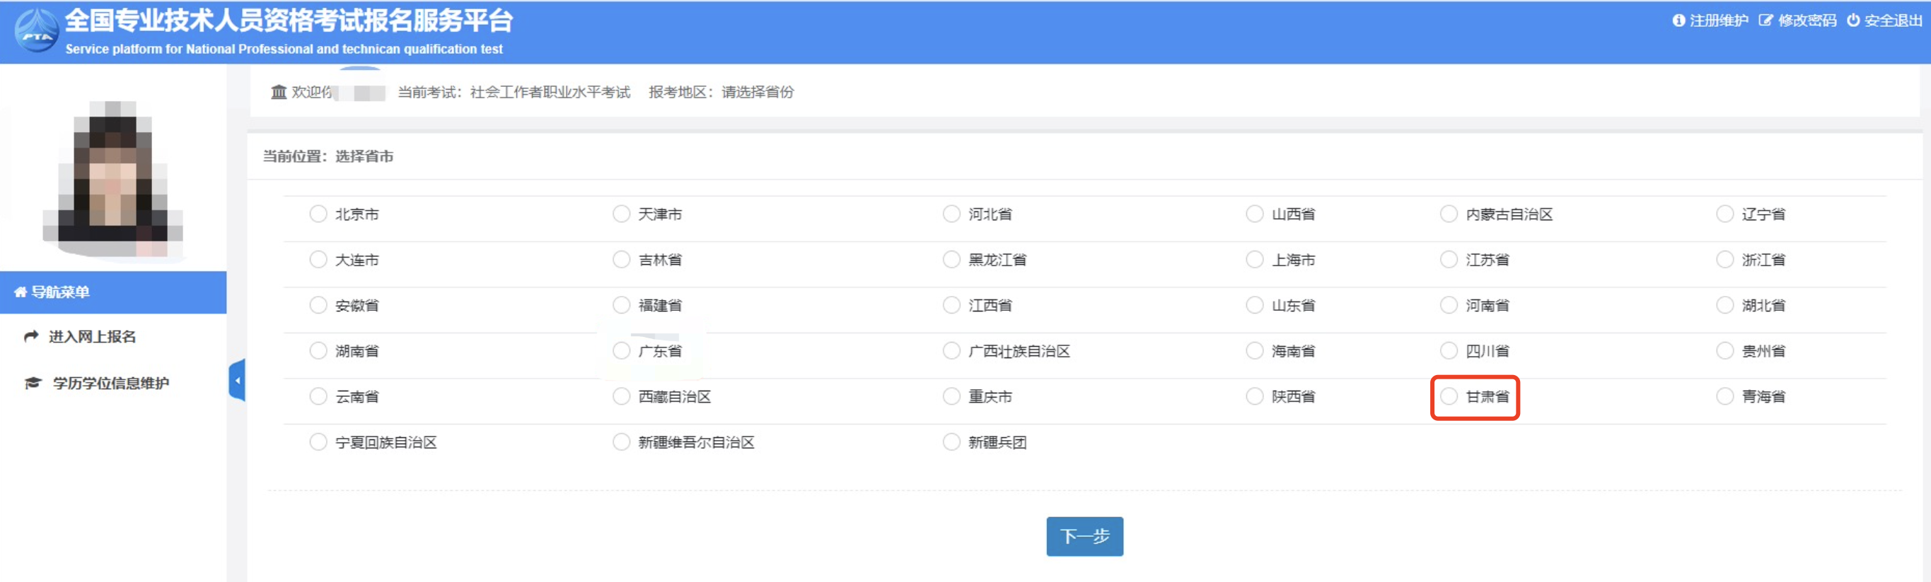Click the pixelated user profile photo

click(x=112, y=178)
